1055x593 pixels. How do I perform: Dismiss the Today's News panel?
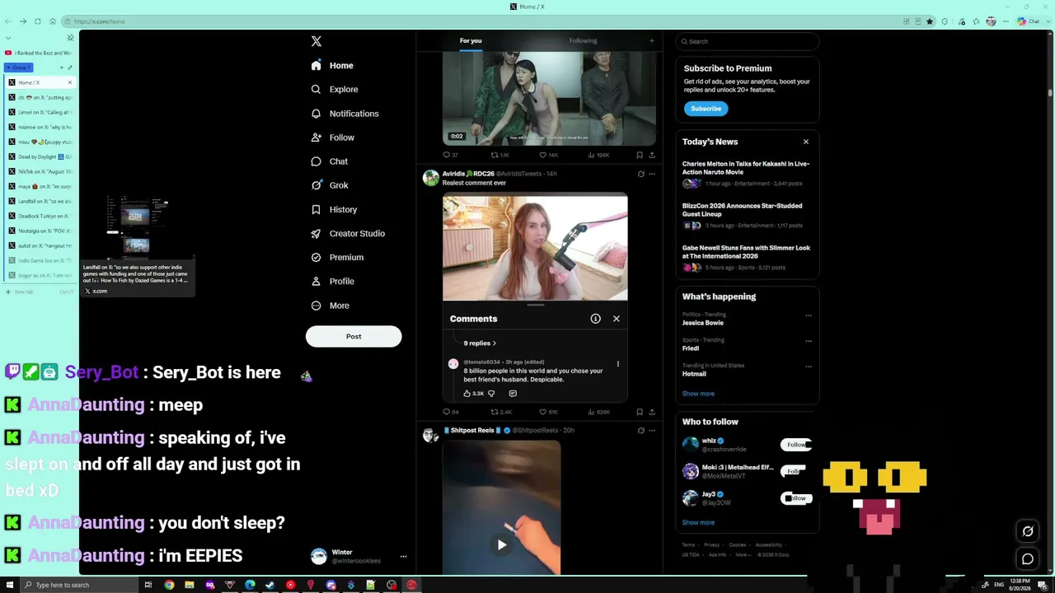pyautogui.click(x=806, y=142)
